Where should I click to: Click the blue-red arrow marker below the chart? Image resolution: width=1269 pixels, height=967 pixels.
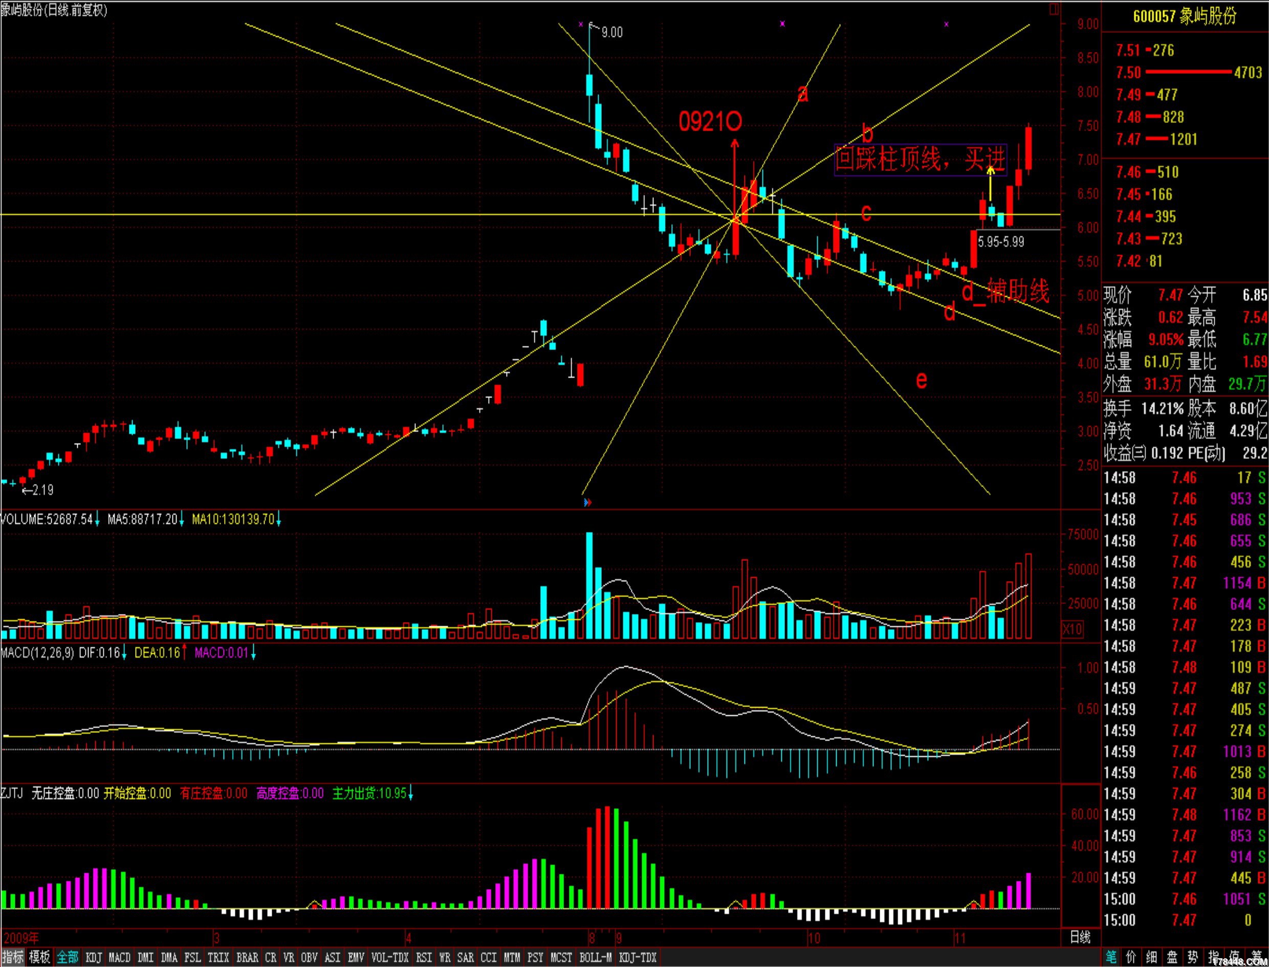[587, 502]
